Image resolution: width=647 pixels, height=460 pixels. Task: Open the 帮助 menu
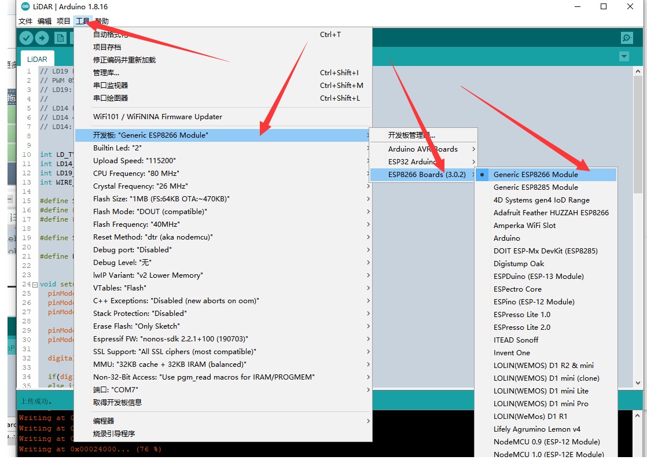pos(101,21)
